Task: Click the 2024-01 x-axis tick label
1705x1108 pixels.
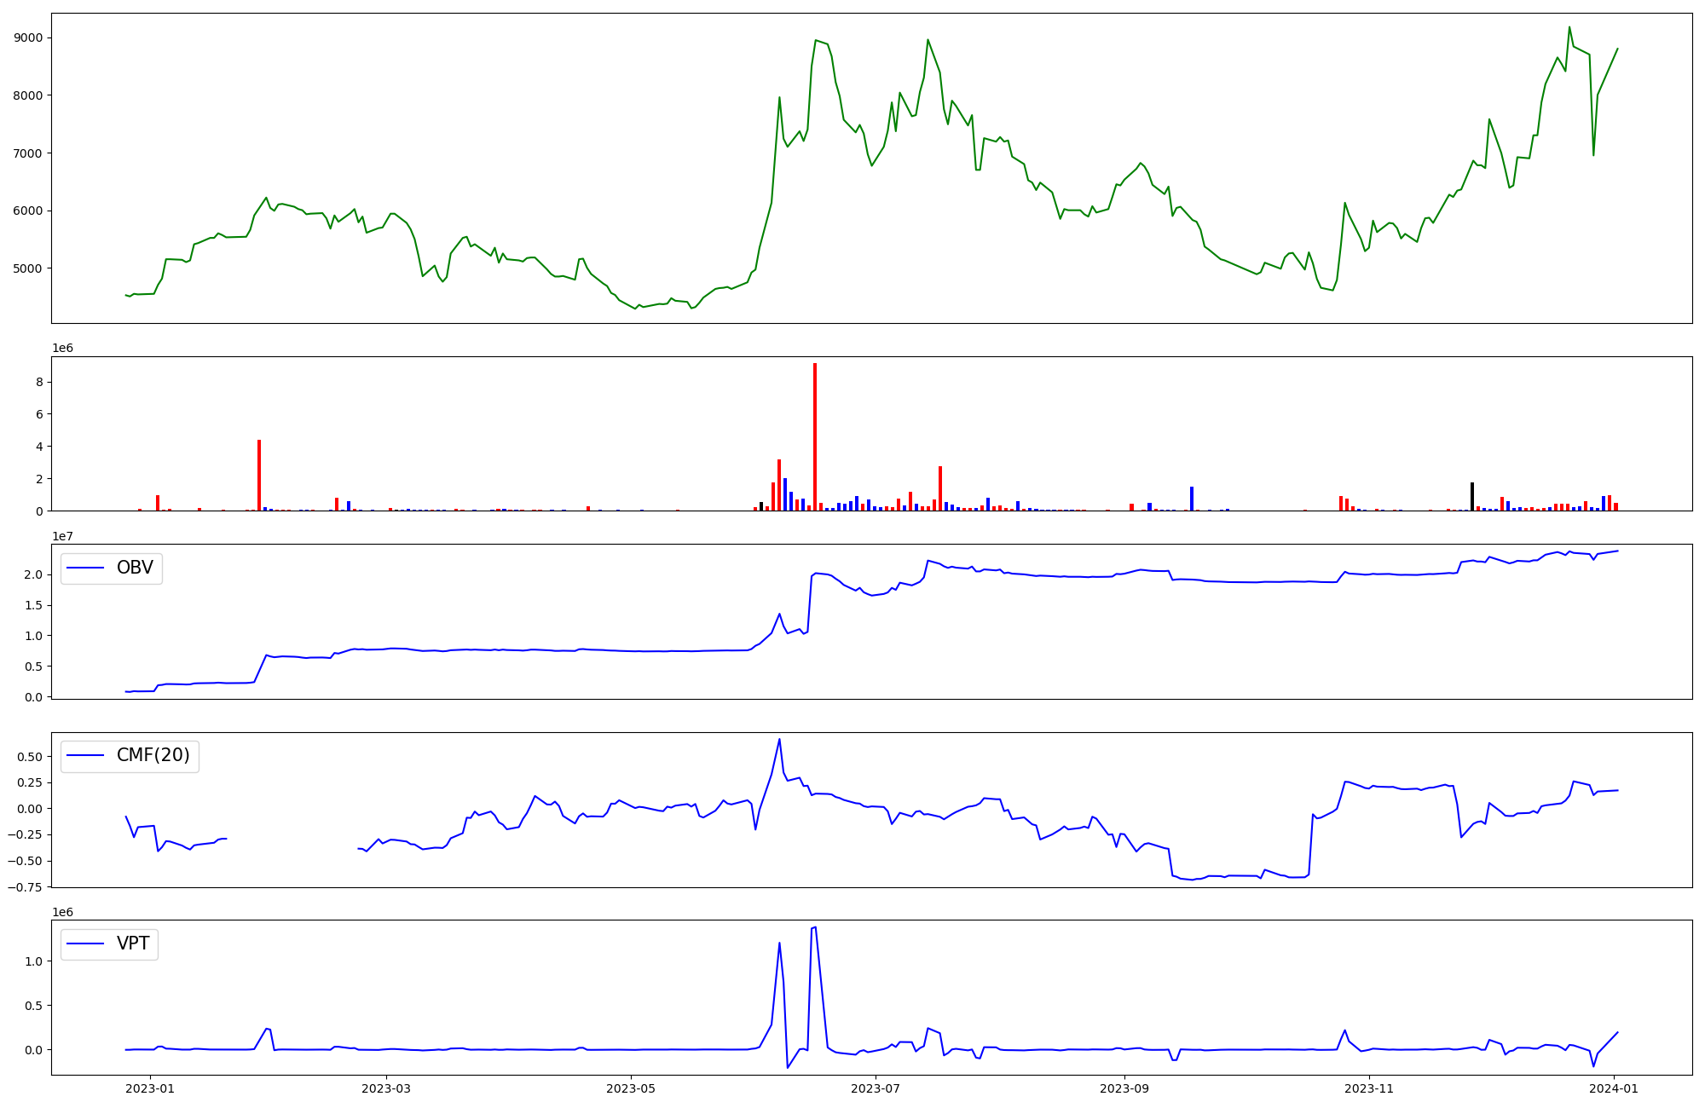Action: pos(1614,1088)
